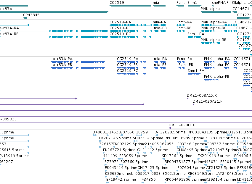
Task: Click the teal Pi4KIIalpha gene bar
Action: (216, 12)
